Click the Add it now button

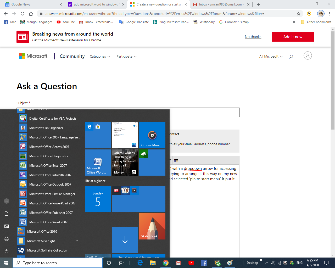click(293, 37)
